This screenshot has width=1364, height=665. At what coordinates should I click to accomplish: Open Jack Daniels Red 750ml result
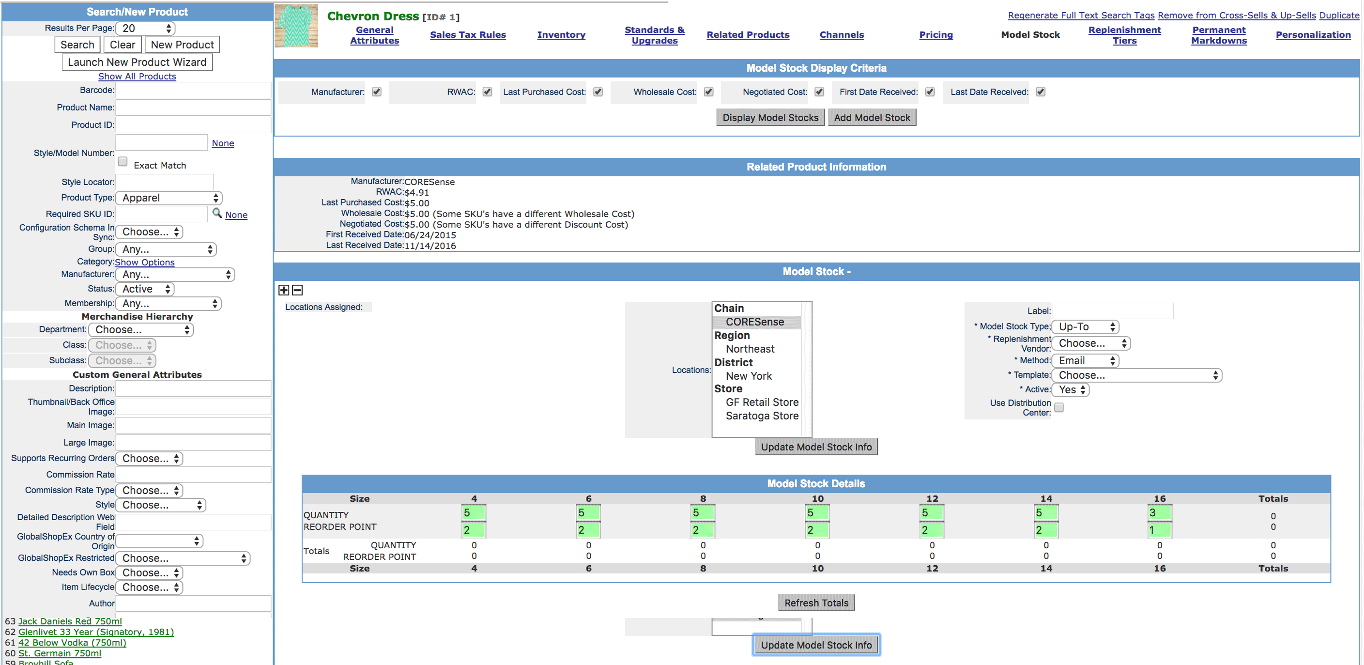coord(70,621)
